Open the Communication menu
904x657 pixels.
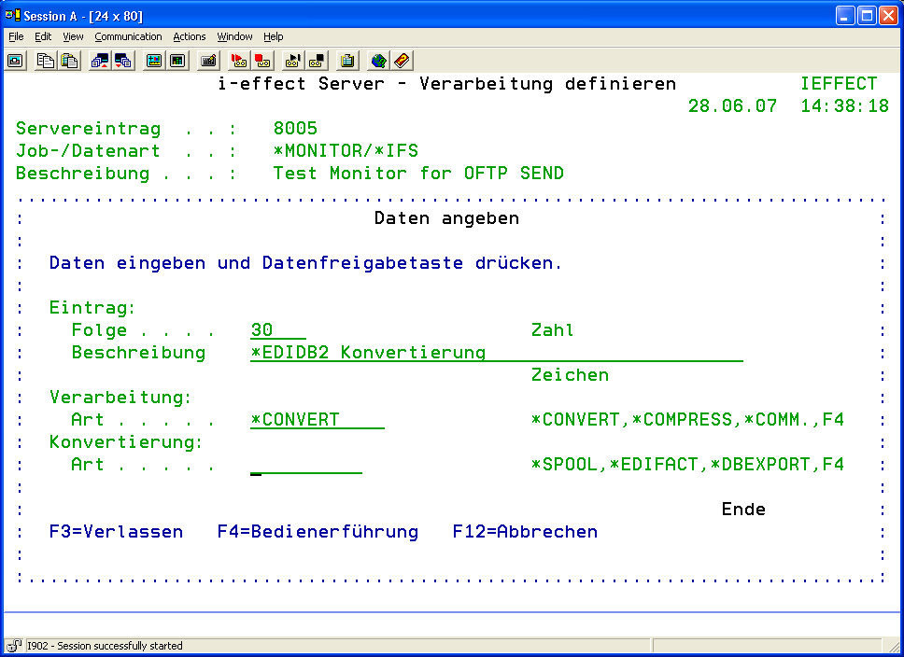(x=128, y=36)
